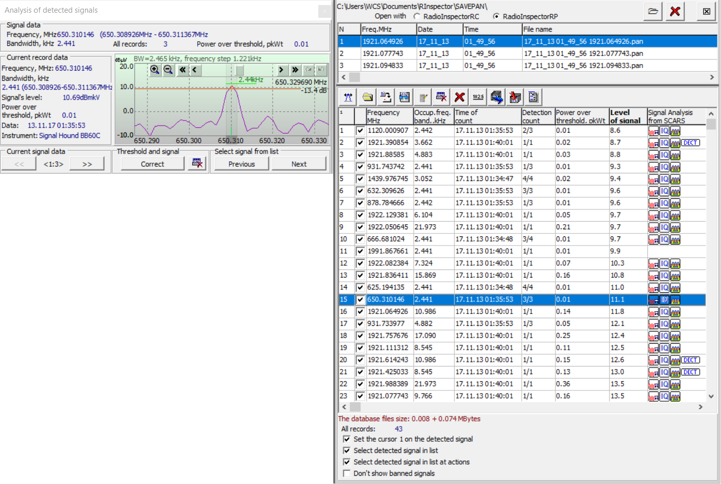Uncheck the checkbox for signal 1439.976745
721x484 pixels.
point(360,179)
